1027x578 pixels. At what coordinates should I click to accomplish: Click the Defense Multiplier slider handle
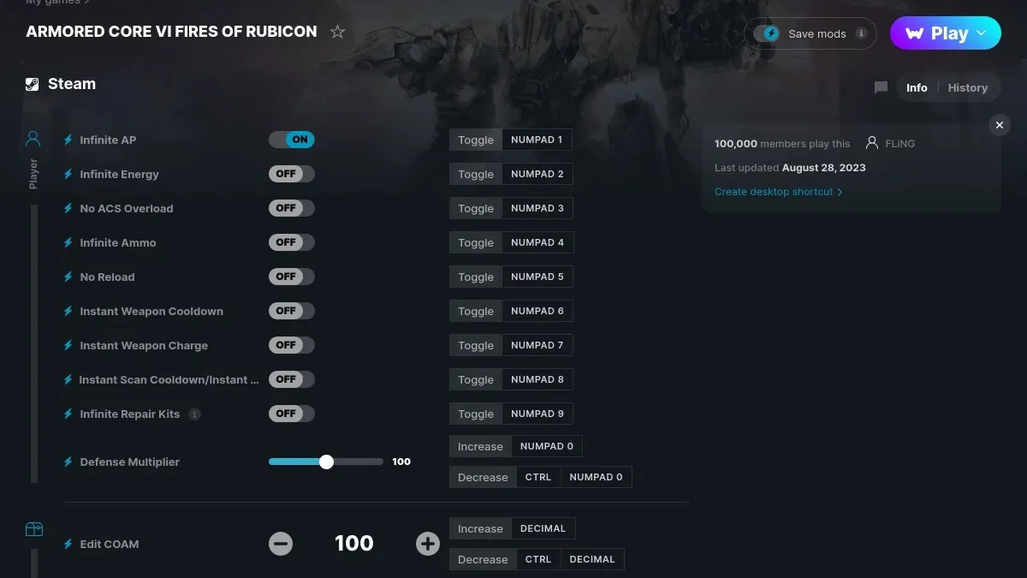click(x=326, y=462)
